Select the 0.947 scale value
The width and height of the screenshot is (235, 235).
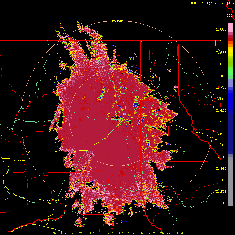coord(221,41)
